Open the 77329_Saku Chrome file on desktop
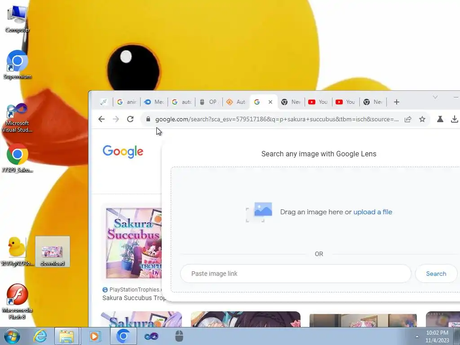 tap(17, 159)
